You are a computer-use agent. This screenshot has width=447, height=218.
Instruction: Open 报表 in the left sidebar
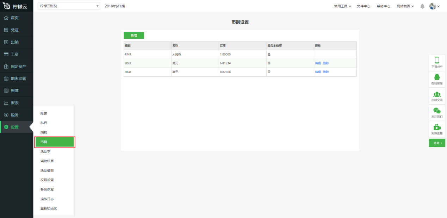(x=15, y=103)
